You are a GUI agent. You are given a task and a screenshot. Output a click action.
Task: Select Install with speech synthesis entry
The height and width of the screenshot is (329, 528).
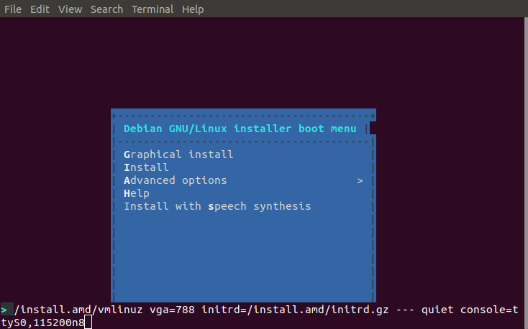217,206
